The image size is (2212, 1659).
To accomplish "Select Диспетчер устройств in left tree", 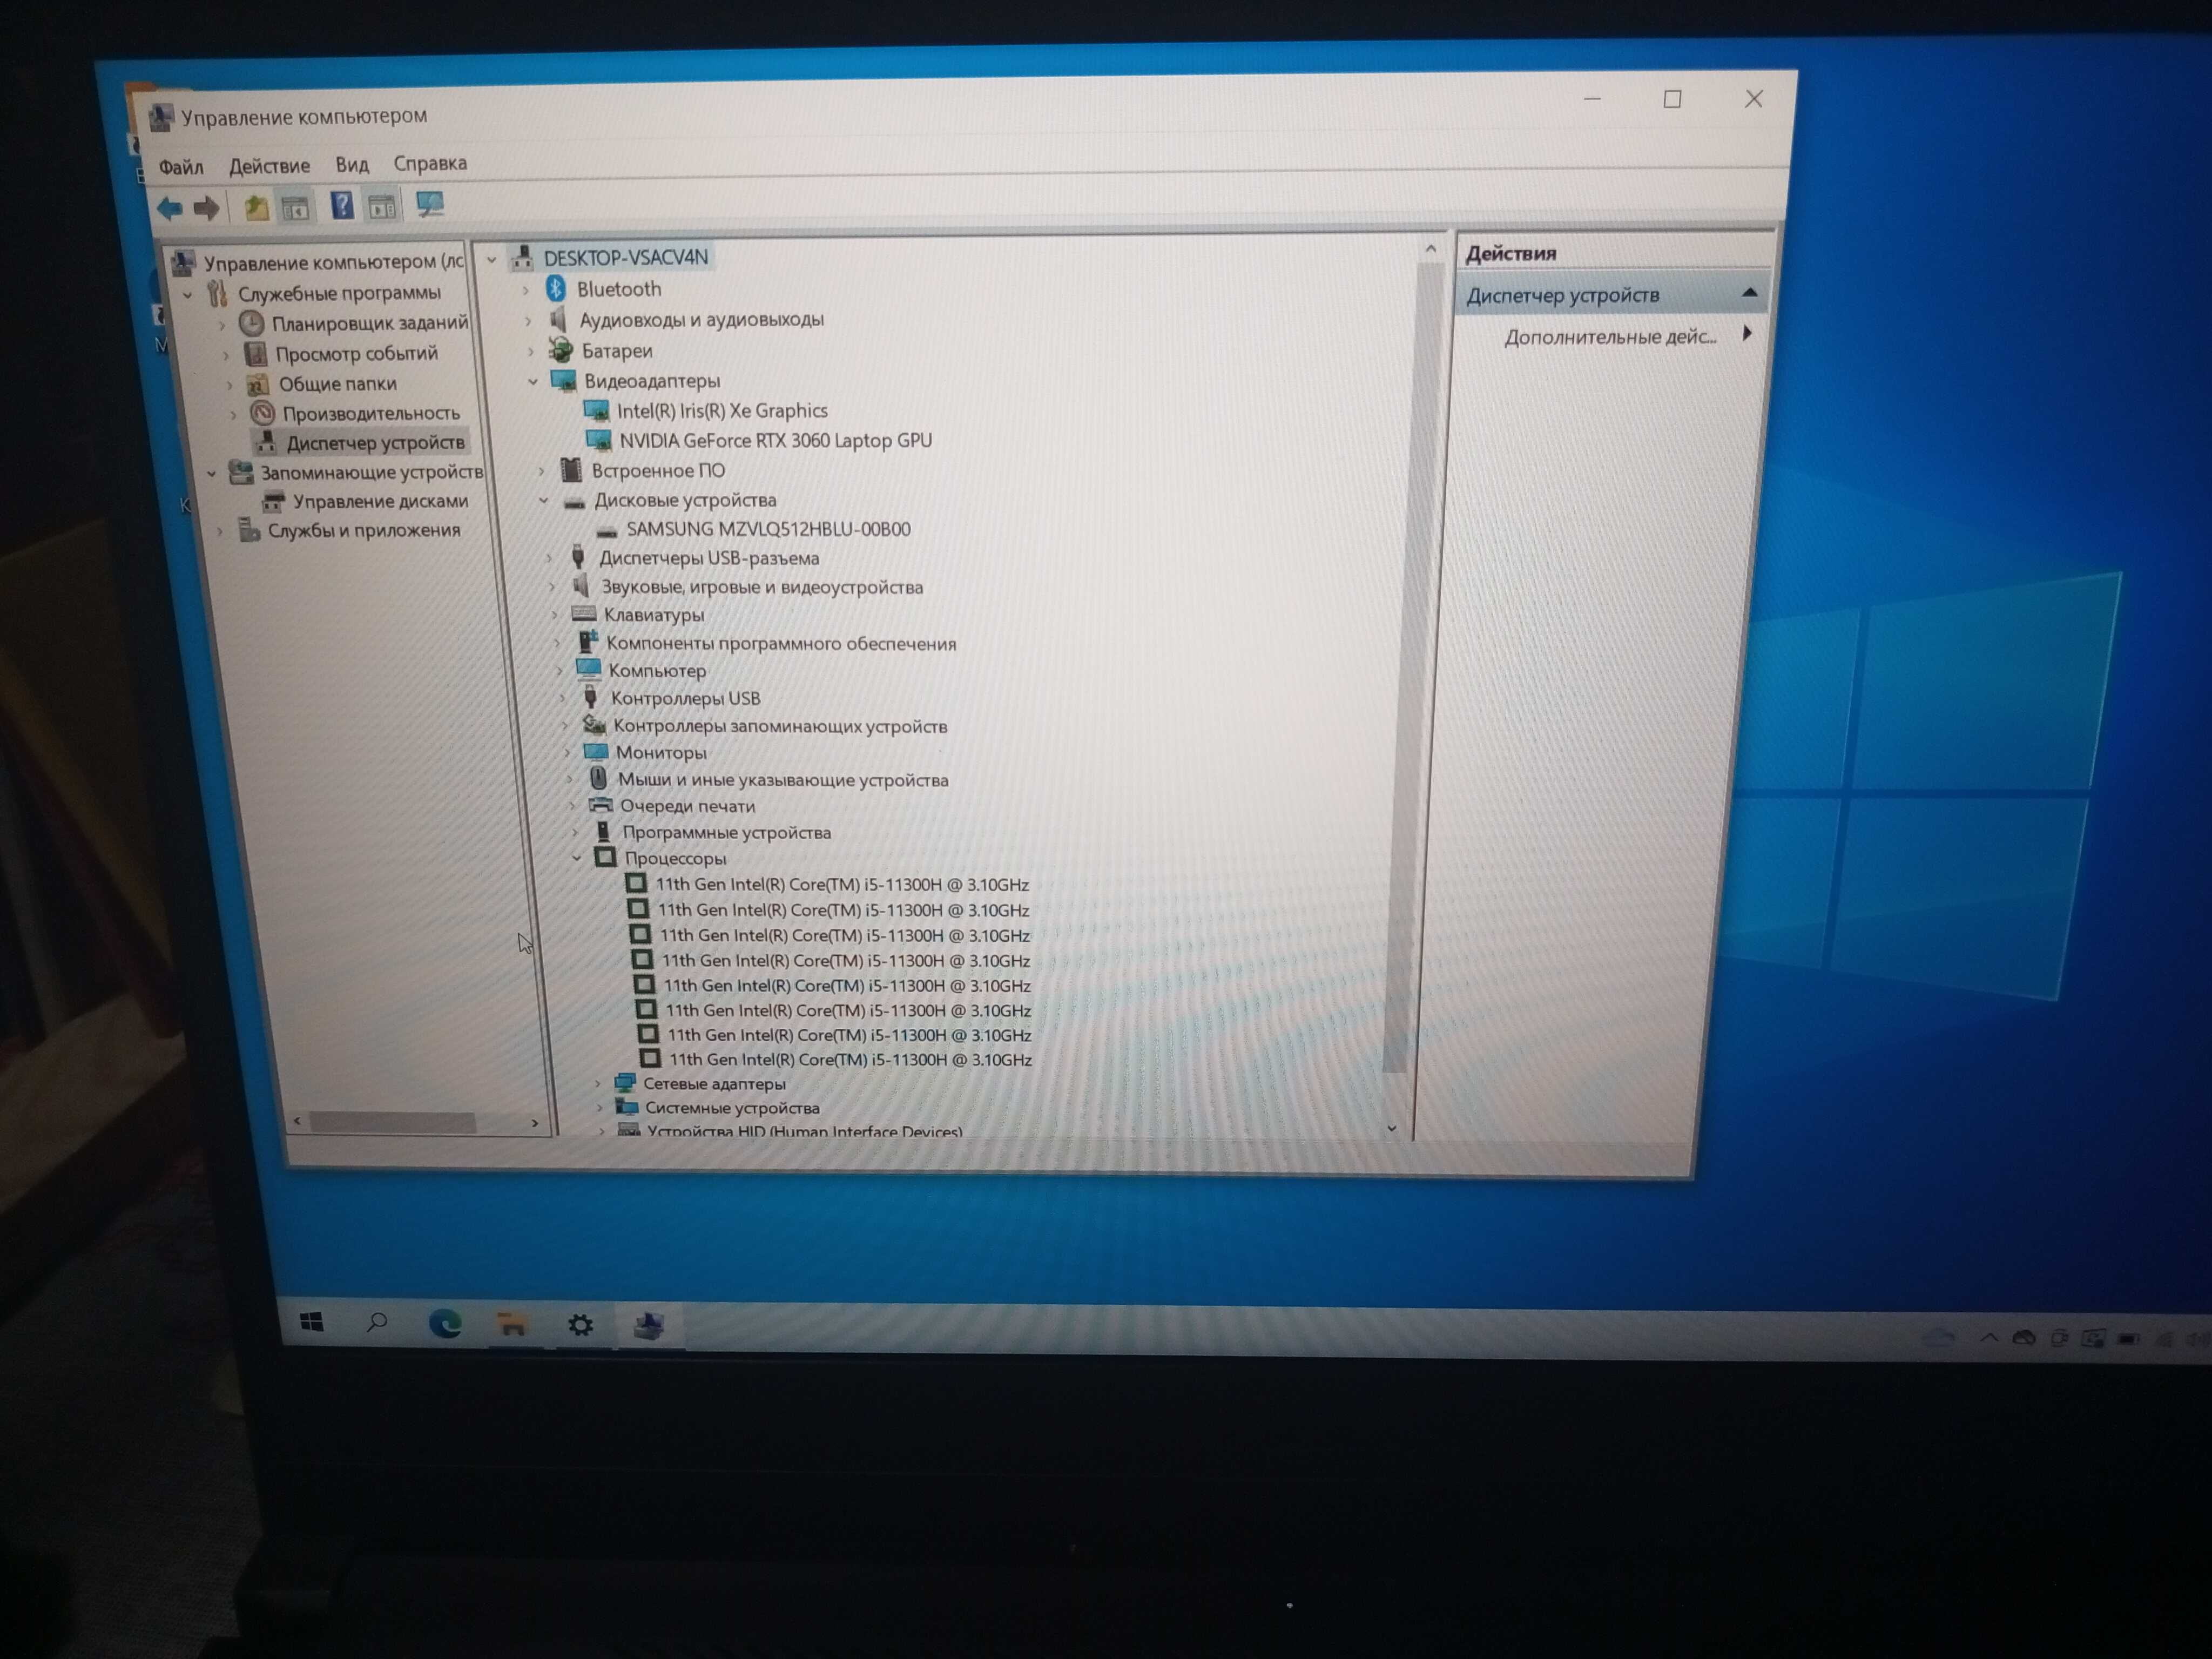I will tap(376, 442).
